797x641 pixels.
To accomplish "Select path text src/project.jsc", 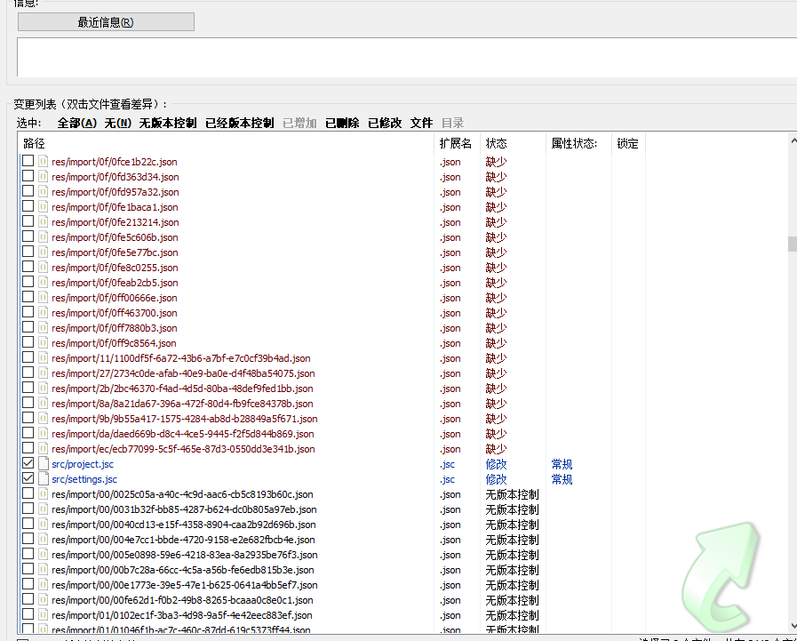I will coord(83,464).
